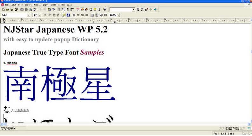Image resolution: width=252 pixels, height=136 pixels.
Task: Open the Format menu
Action: 37,5
